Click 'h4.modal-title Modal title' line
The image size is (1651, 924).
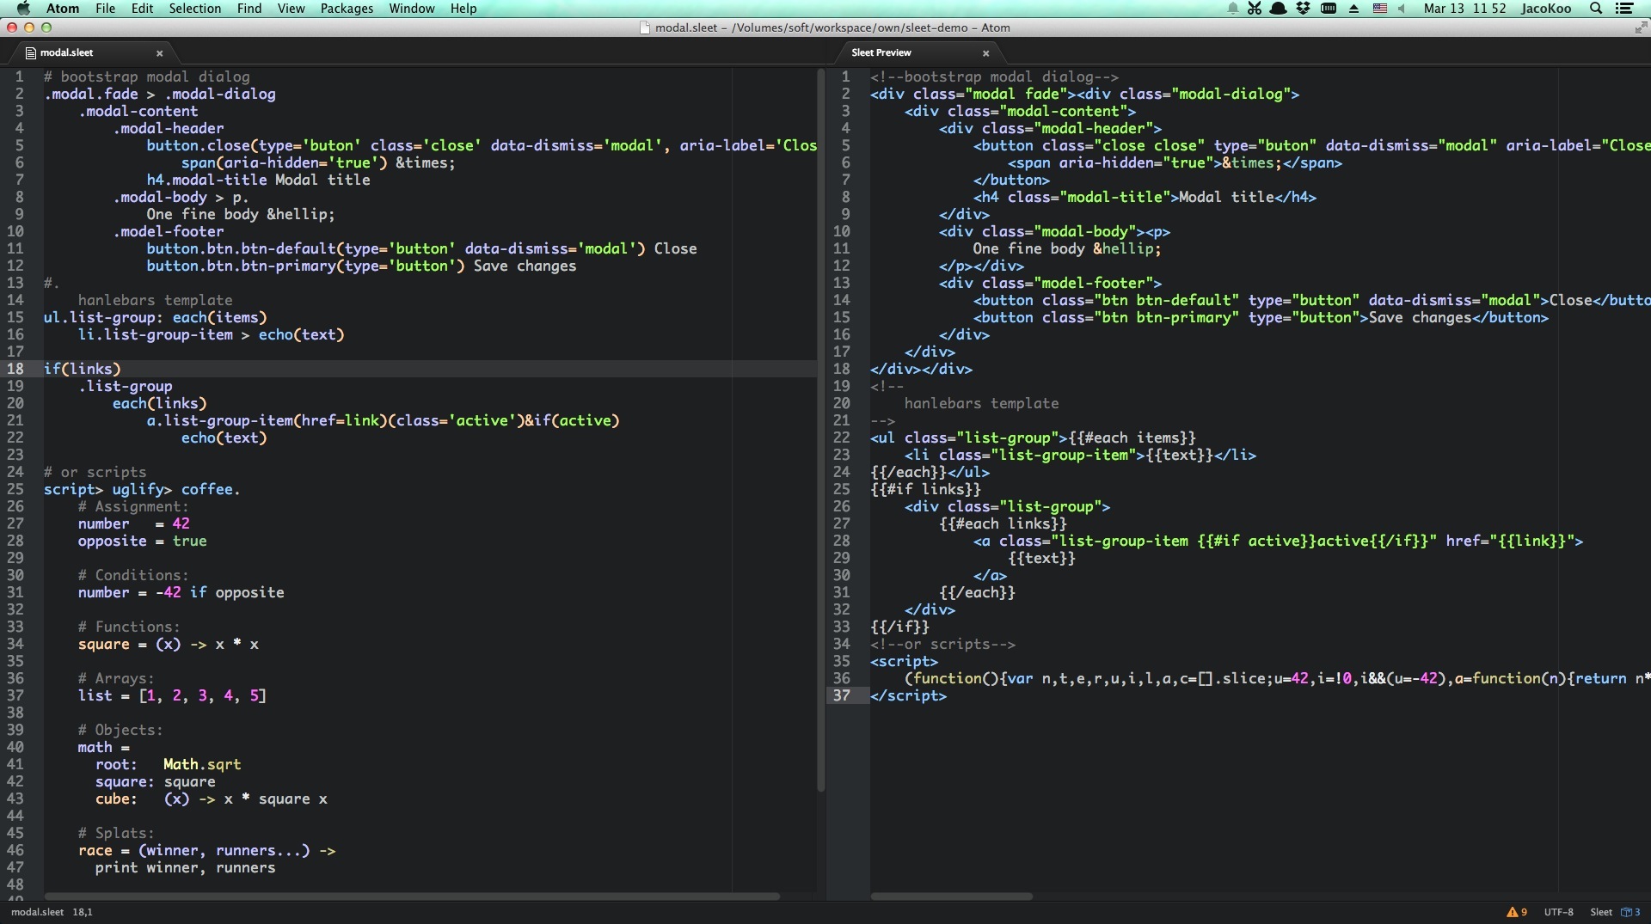[x=258, y=180]
